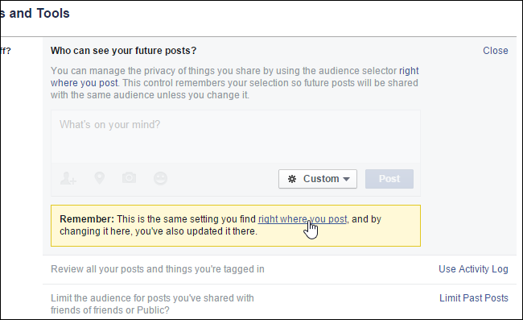Click the location pin icon in composer

[x=100, y=178]
